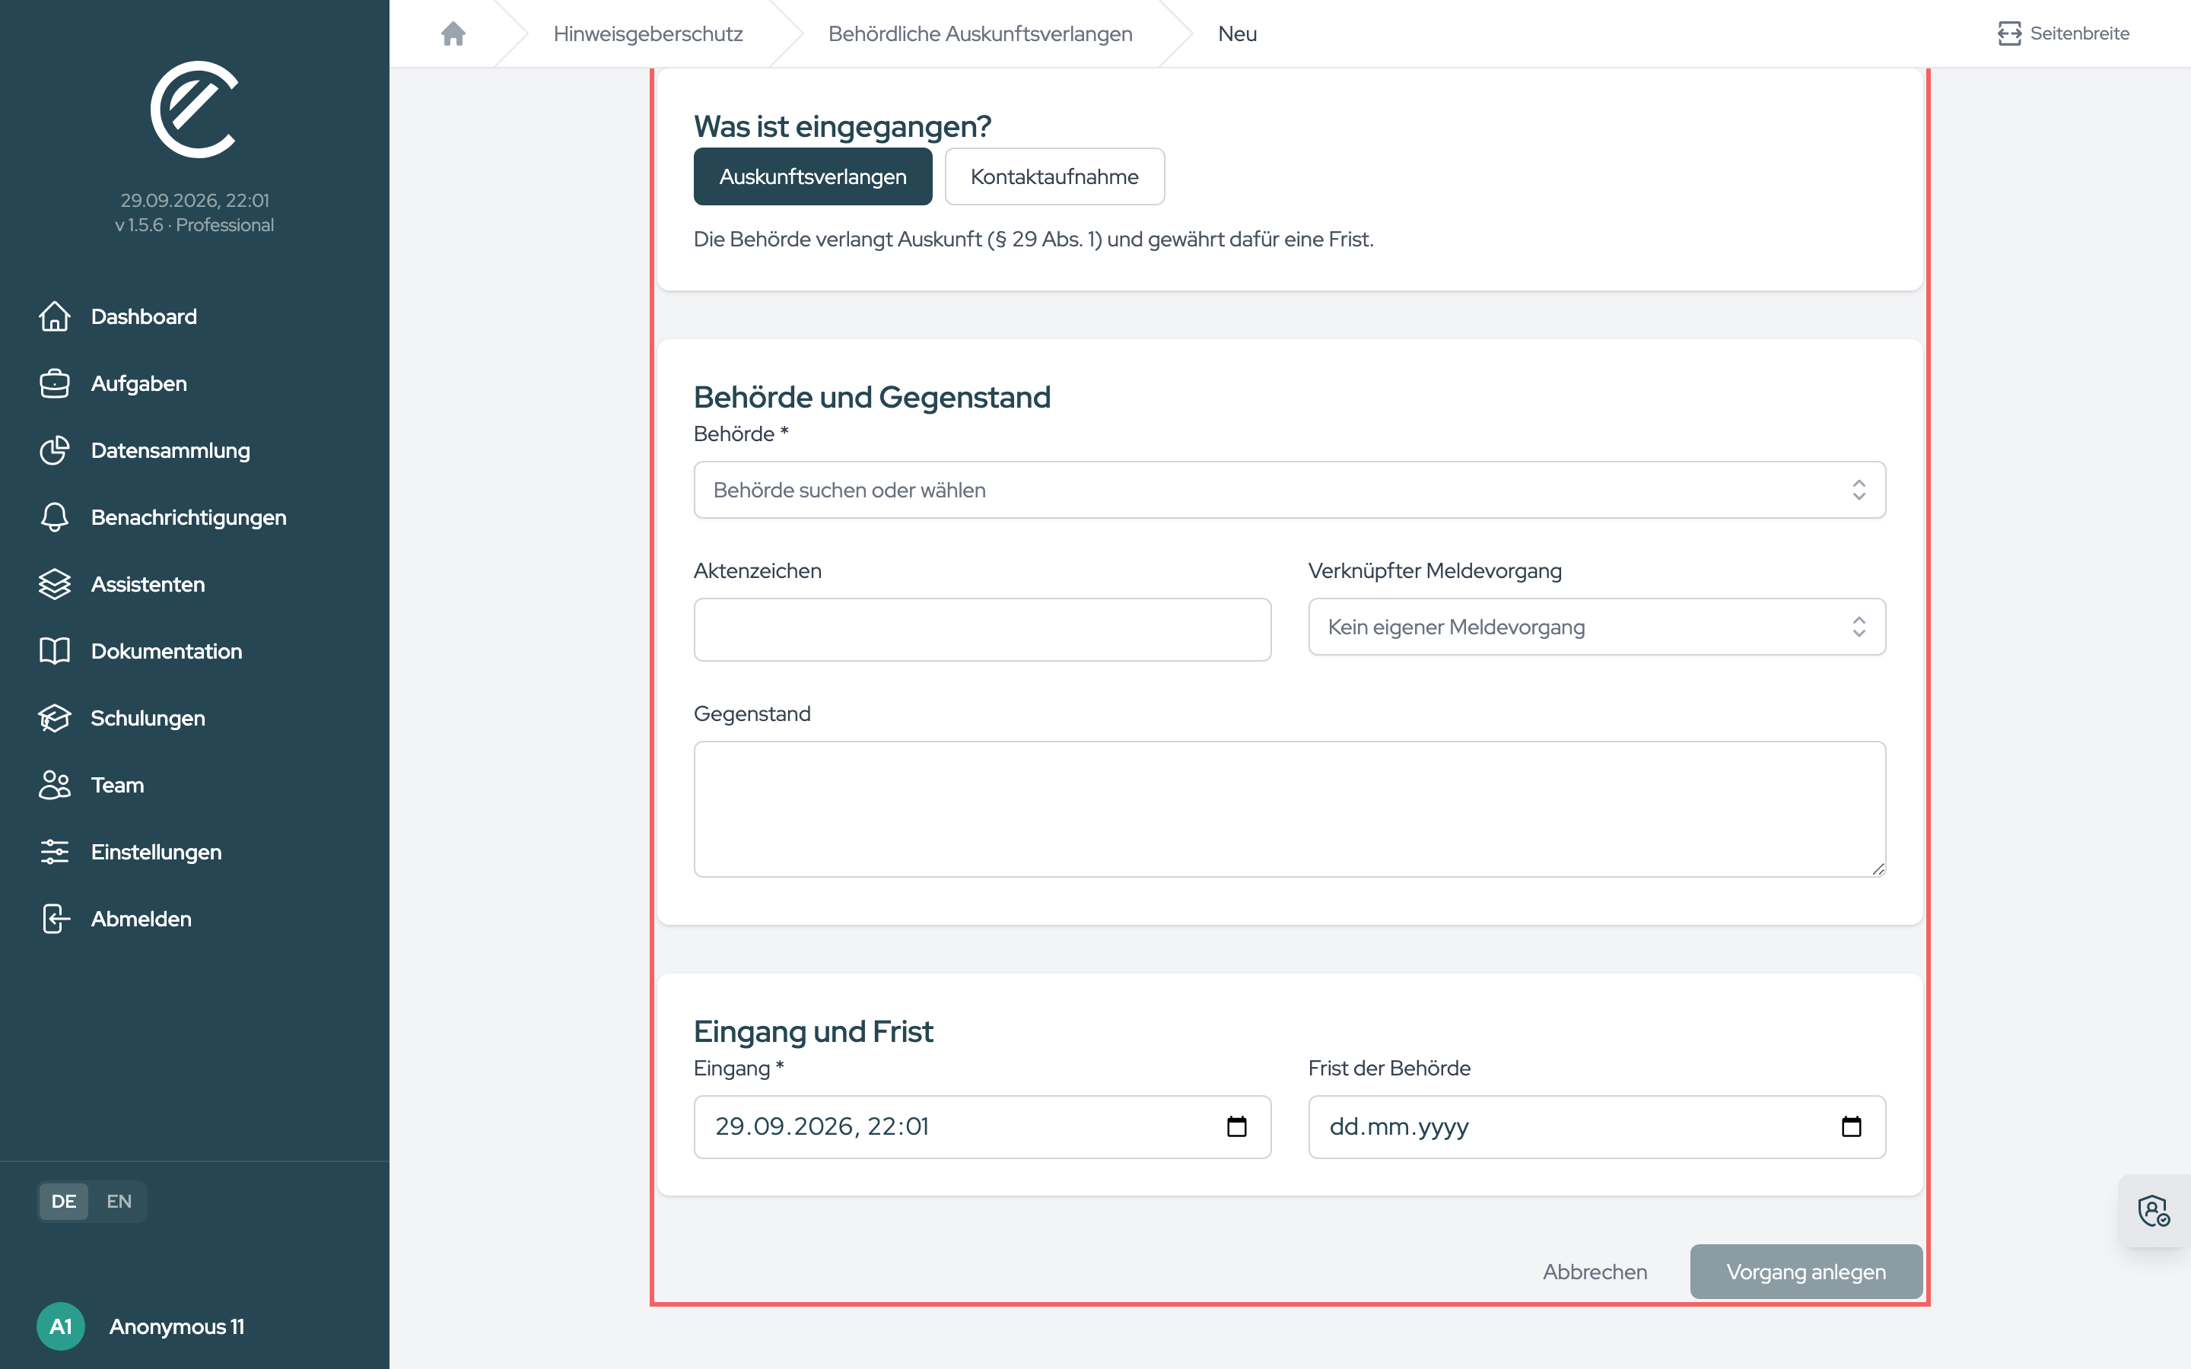The image size is (2191, 1369).
Task: Select the Kontaktaufnahme option
Action: pyautogui.click(x=1054, y=176)
